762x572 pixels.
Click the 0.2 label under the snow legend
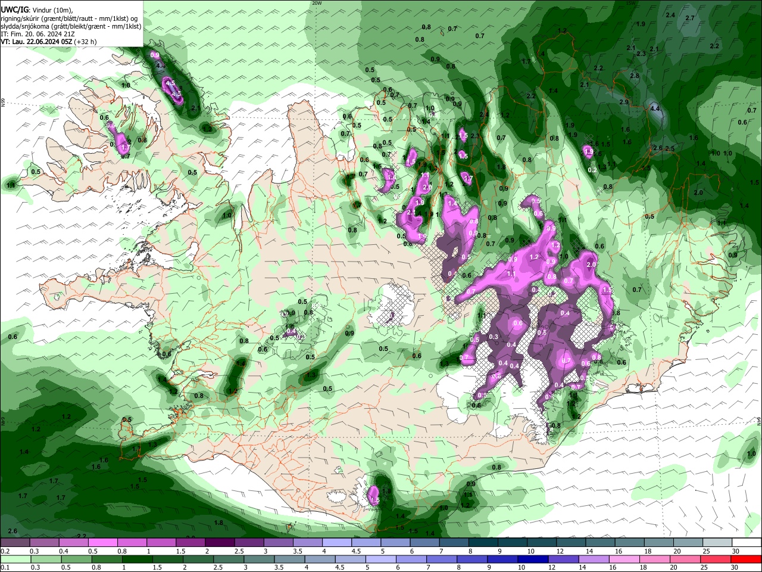5,551
